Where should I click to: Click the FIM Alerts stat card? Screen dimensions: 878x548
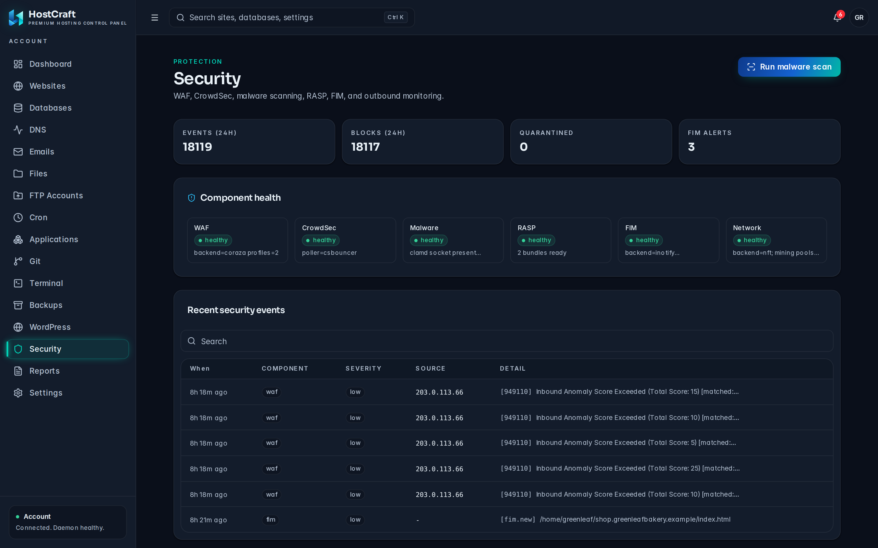click(x=759, y=142)
